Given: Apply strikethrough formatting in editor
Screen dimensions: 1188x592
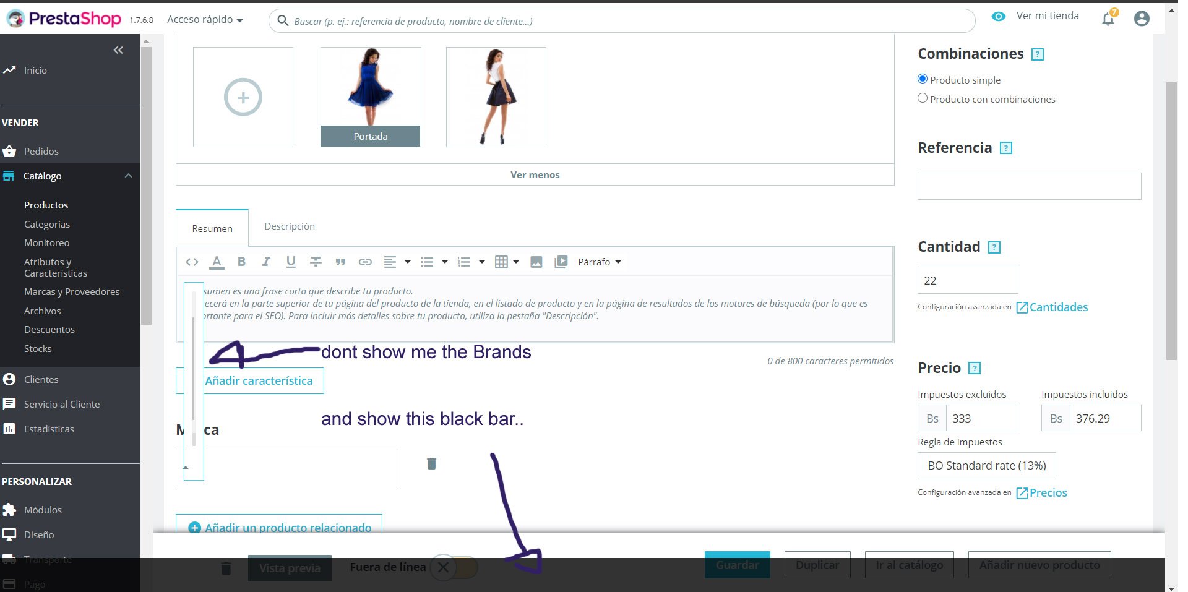Looking at the screenshot, I should coord(316,262).
